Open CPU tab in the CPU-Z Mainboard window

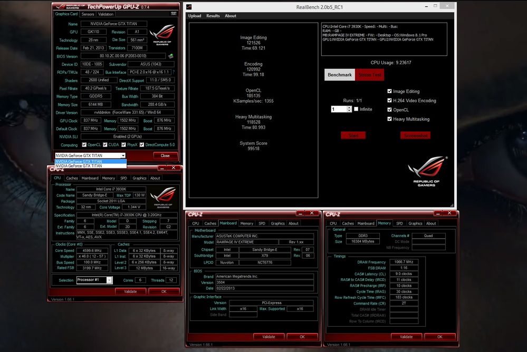point(196,223)
